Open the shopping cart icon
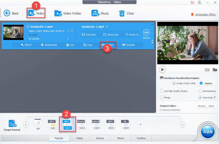The height and width of the screenshot is (144, 219). coord(192,2)
